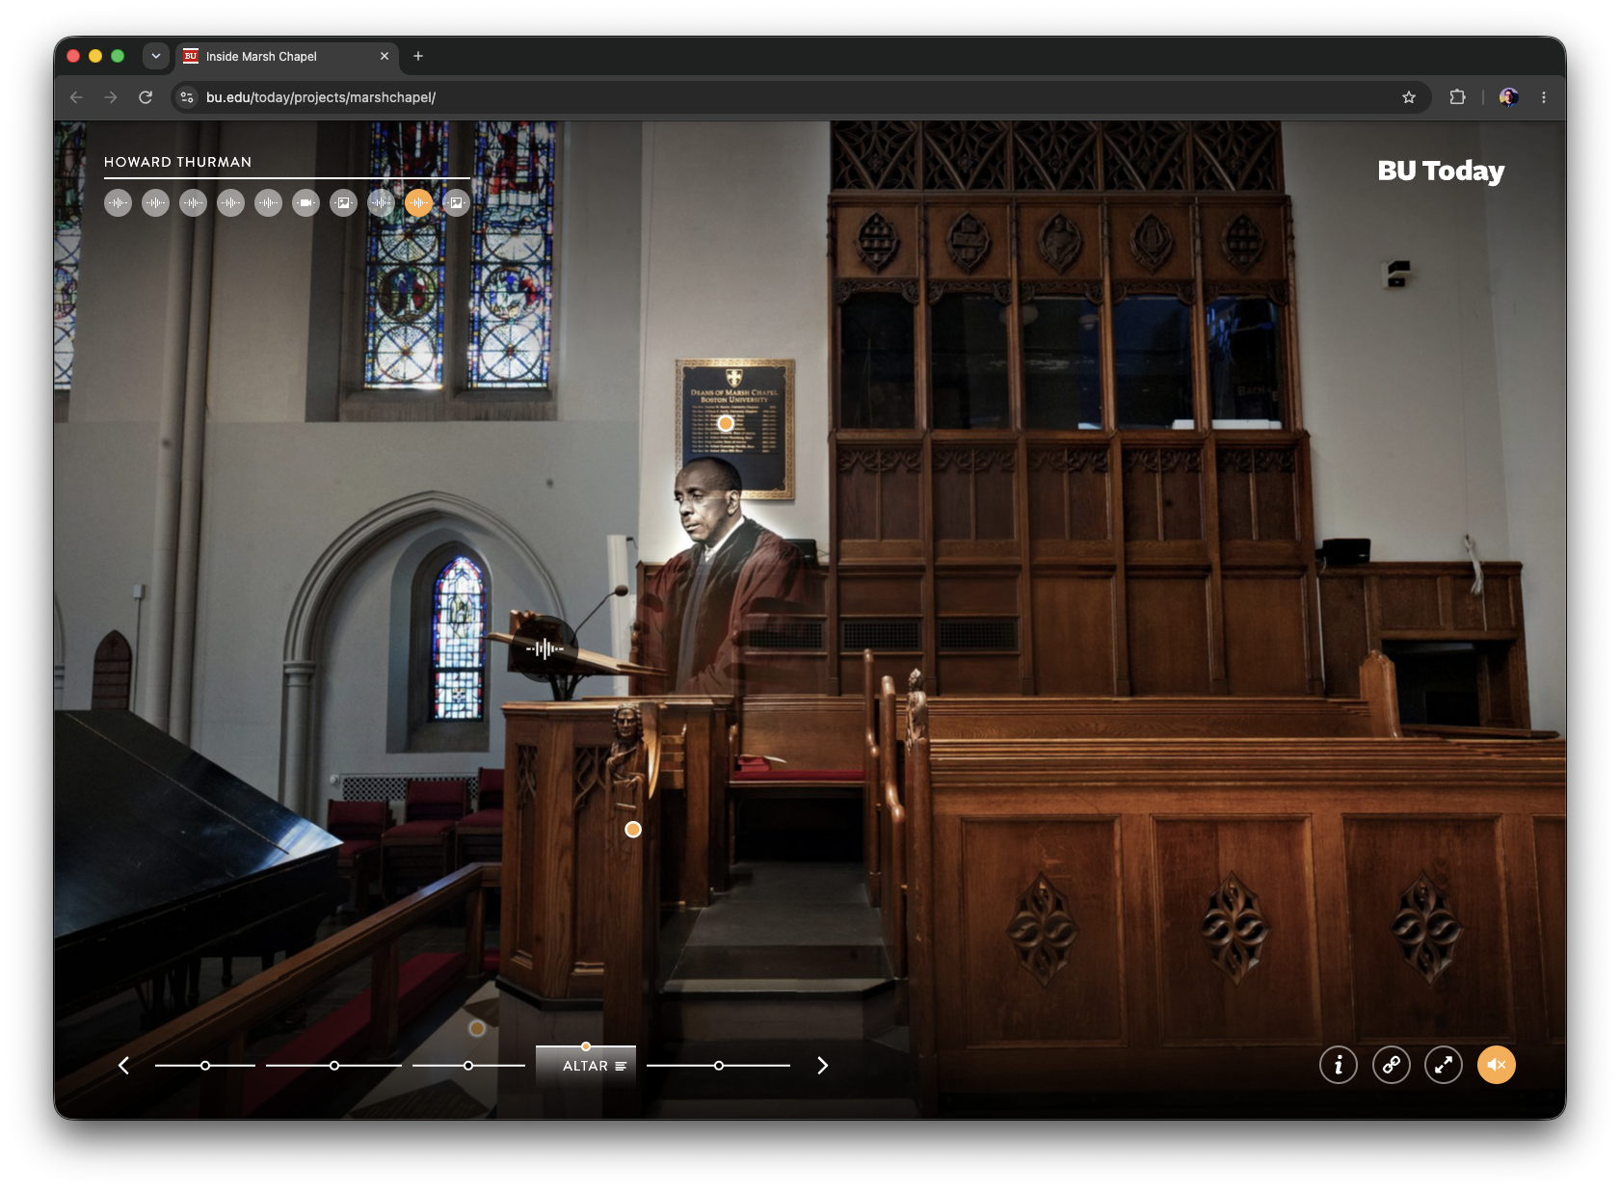Open the Chrome profile avatar menu
The height and width of the screenshot is (1191, 1620).
(1509, 97)
